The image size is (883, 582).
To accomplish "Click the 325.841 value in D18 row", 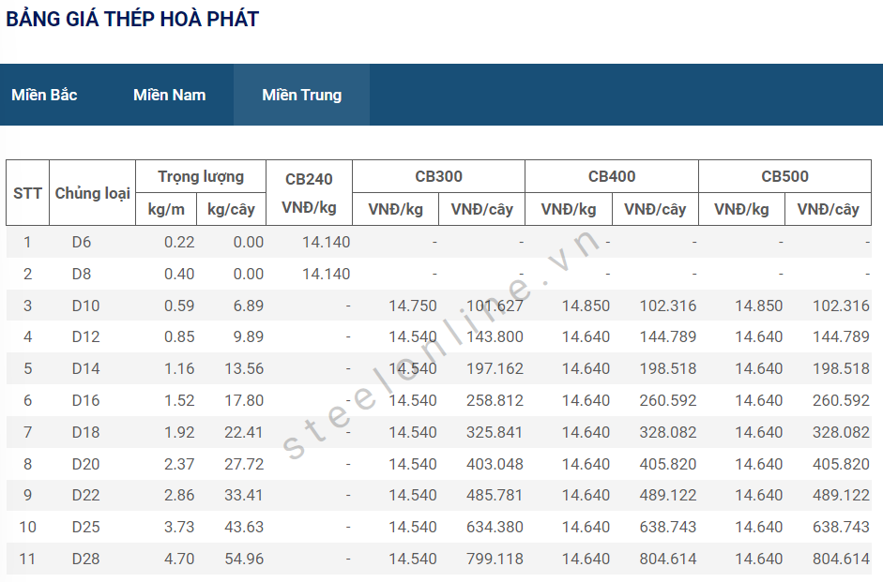I will tap(495, 432).
